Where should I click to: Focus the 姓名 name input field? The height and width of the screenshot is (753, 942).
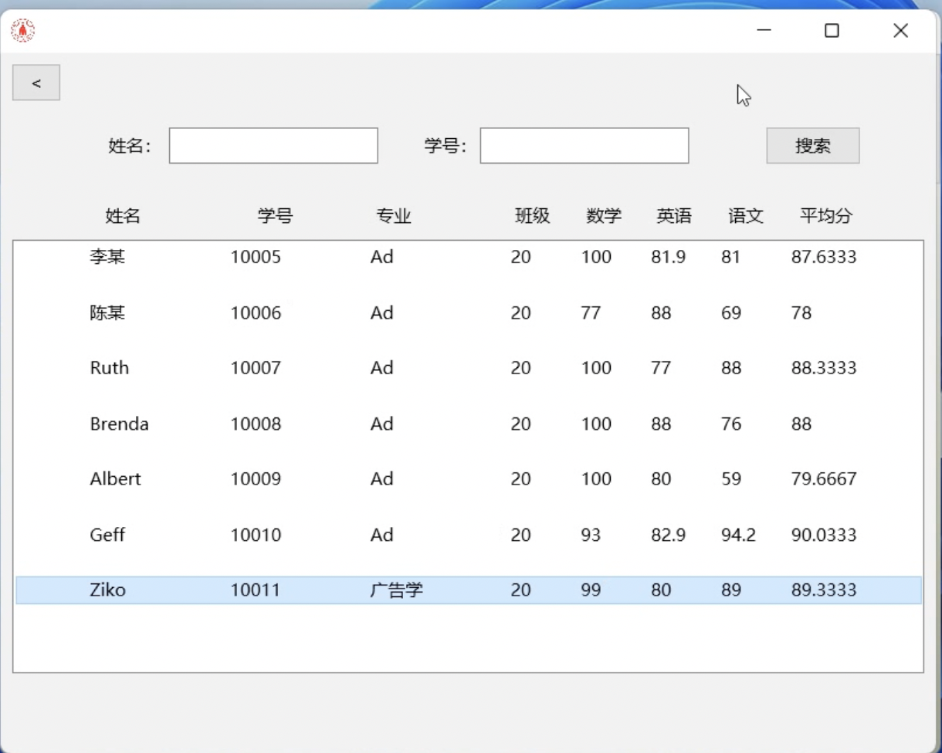273,146
